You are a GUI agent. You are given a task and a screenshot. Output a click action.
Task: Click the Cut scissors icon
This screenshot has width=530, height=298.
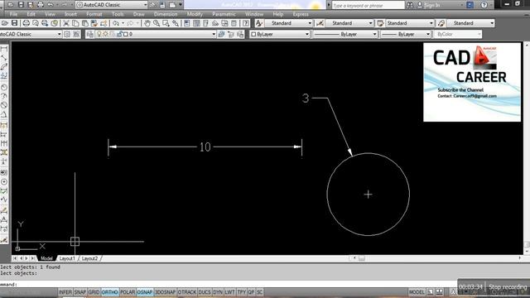pyautogui.click(x=66, y=23)
